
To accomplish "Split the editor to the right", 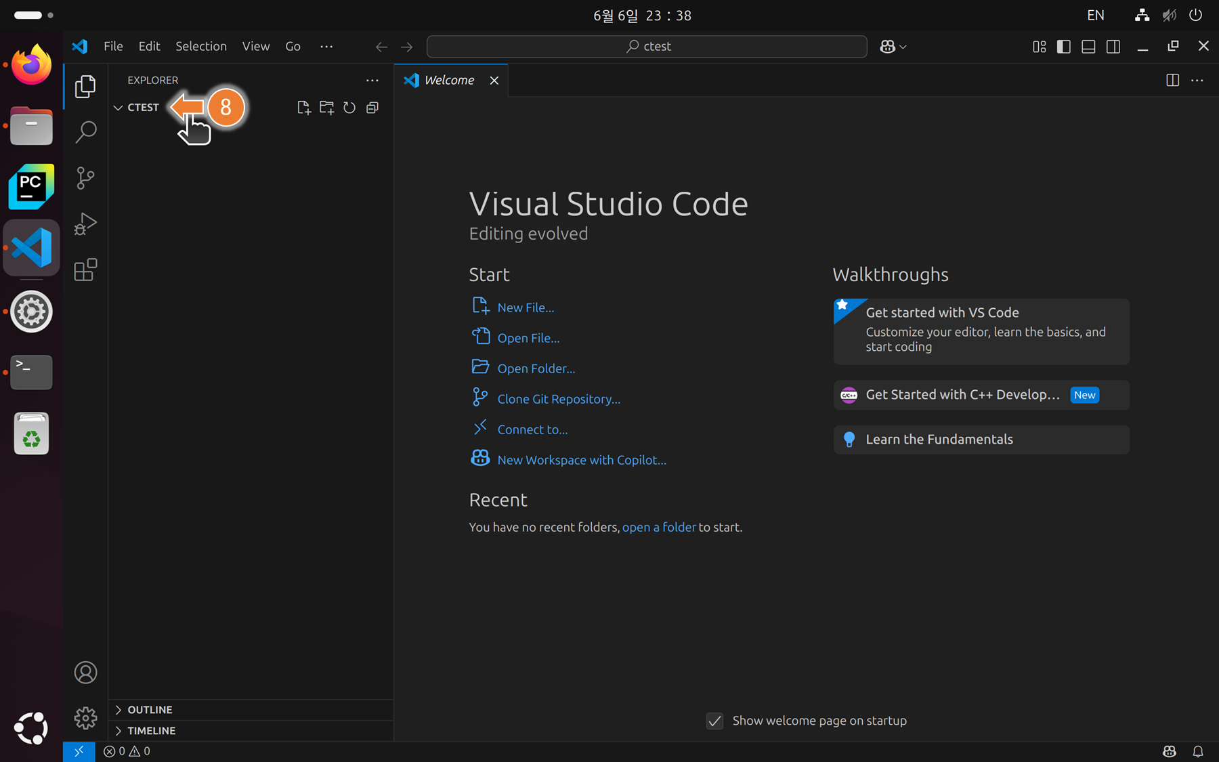I will coord(1173,80).
